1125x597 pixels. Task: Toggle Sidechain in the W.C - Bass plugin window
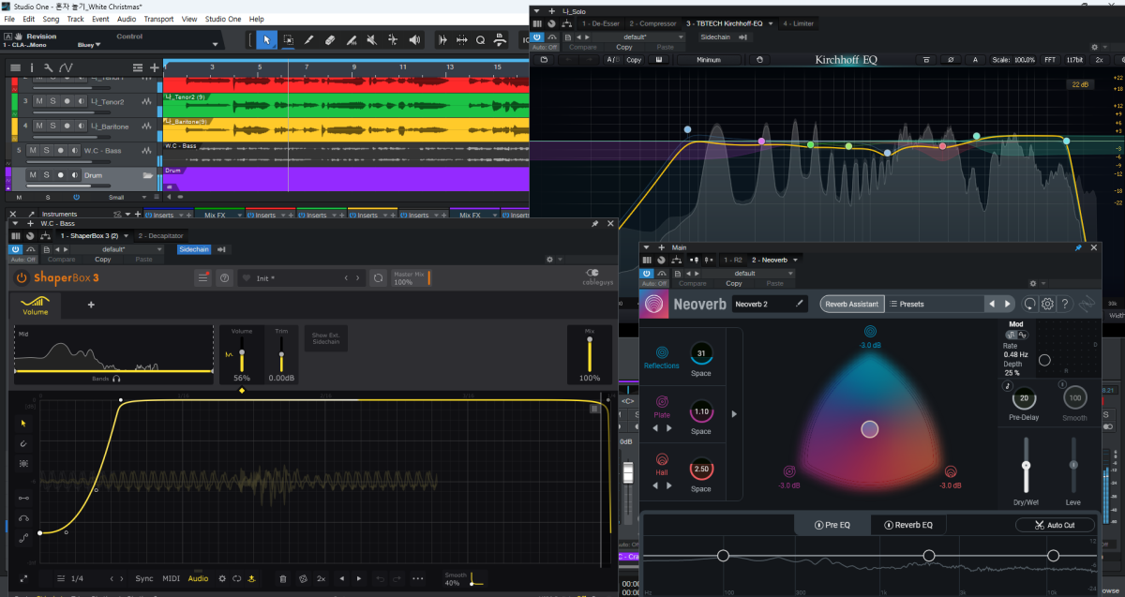point(194,249)
